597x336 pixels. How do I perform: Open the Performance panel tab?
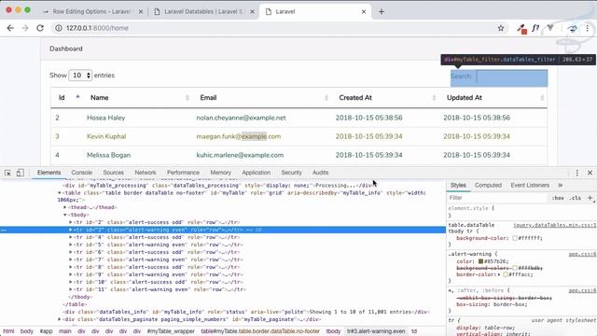tap(183, 173)
